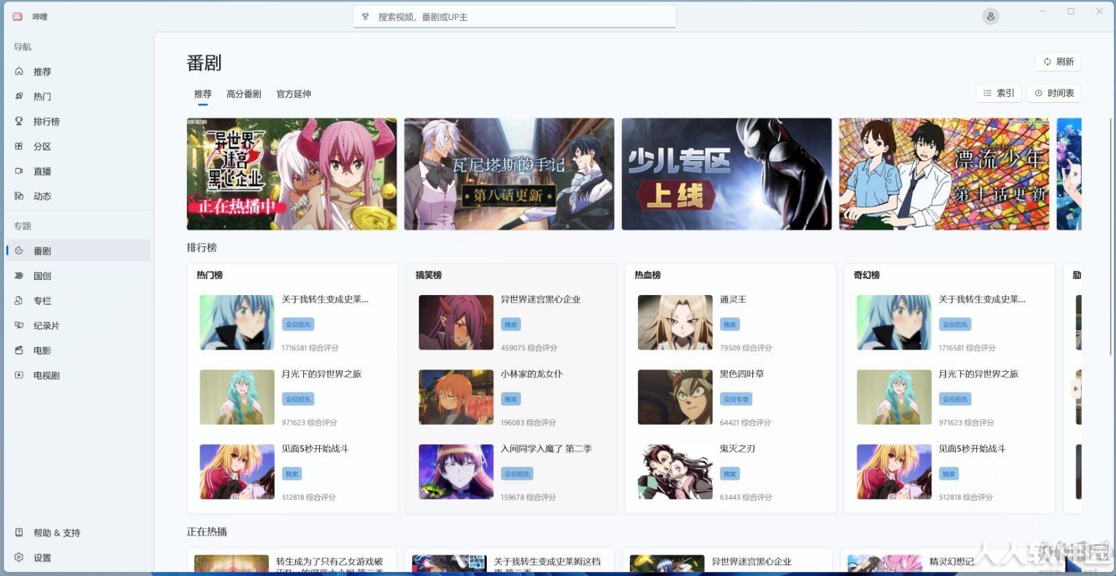Click the 独家 badge under 通灵王
Viewport: 1116px width, 576px height.
(730, 325)
